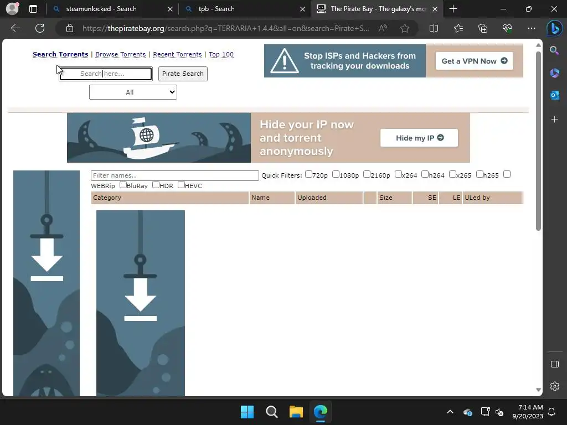
Task: Open notifications bell icon
Action: pyautogui.click(x=551, y=412)
